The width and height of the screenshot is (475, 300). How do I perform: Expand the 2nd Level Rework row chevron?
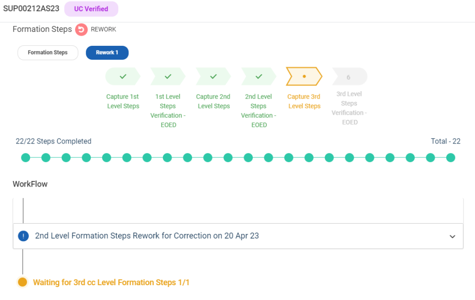[452, 237]
